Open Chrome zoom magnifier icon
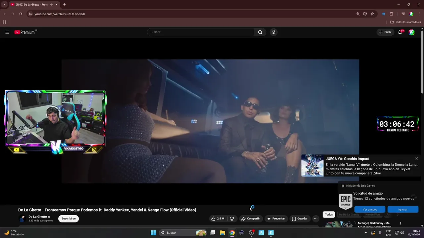424x238 pixels. pos(358,14)
